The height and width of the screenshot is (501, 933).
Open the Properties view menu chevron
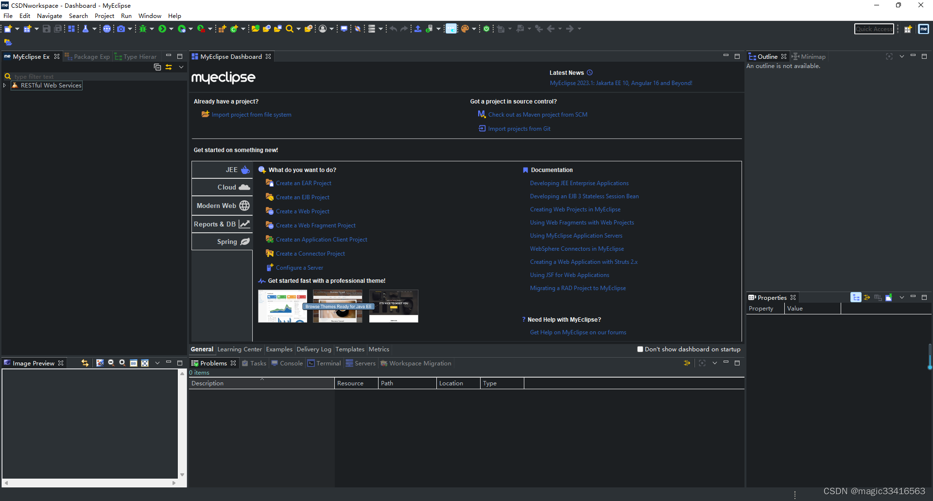902,297
